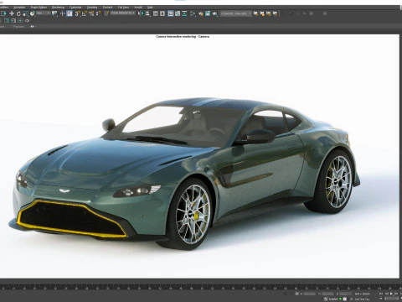Open the Scripting menu
Viewport: 402px width, 302px height.
tap(92, 8)
